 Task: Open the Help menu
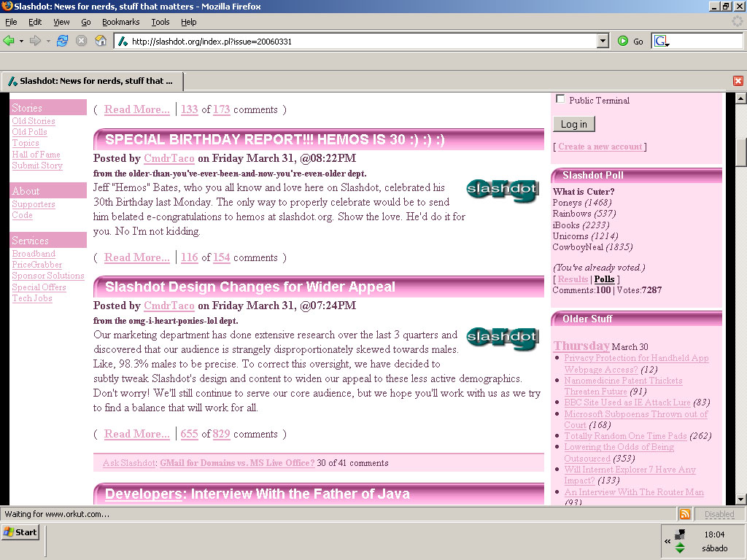click(x=189, y=22)
